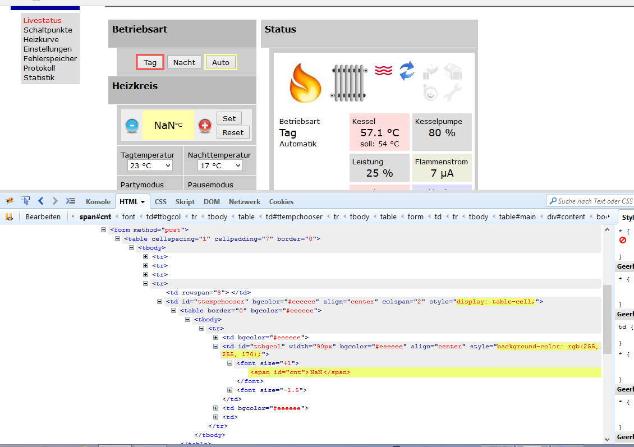Click the Set button

click(x=229, y=118)
